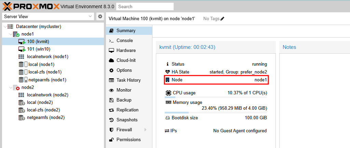Collapse the node1 tree branch
Viewport: 350px width, 148px height.
coord(10,34)
